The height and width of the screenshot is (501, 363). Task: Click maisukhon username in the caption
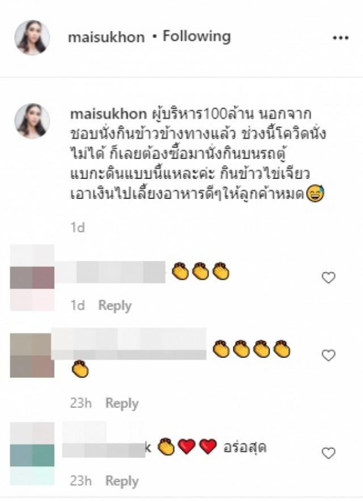coord(108,114)
